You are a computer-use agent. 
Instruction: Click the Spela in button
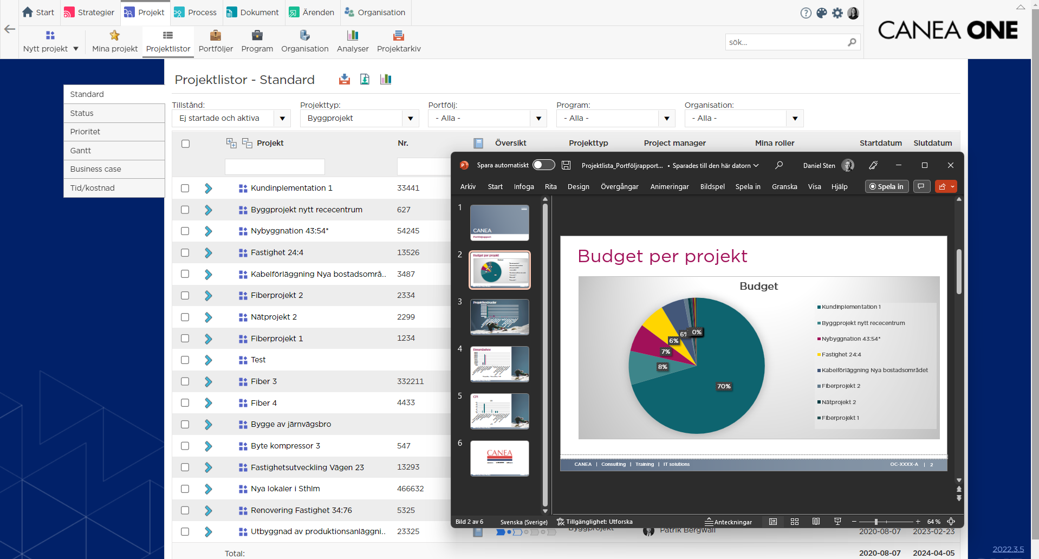[x=887, y=186]
